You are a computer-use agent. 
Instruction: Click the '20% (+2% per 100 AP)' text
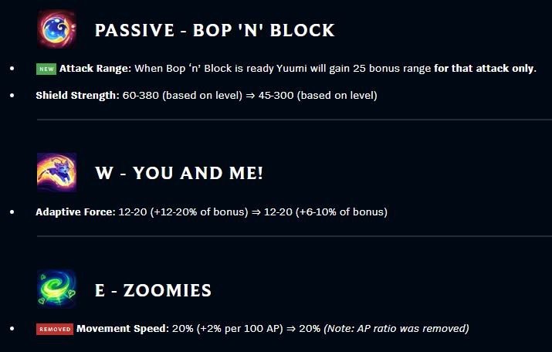click(228, 328)
